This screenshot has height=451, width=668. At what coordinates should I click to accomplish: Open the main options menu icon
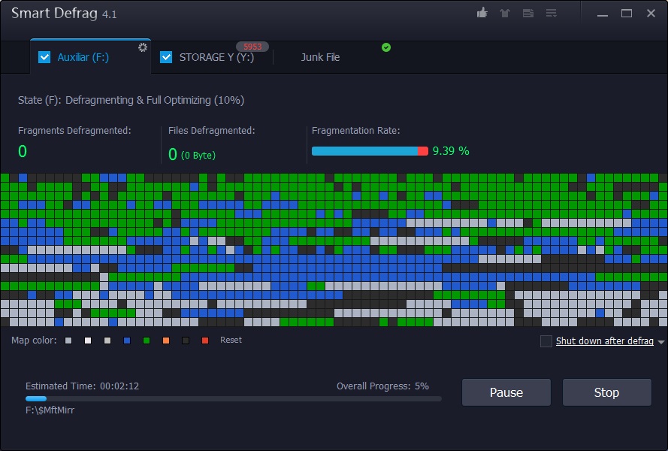pyautogui.click(x=552, y=14)
